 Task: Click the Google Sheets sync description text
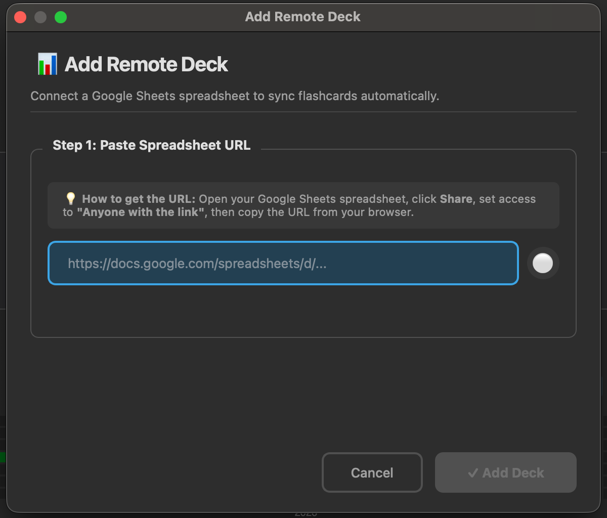coord(235,96)
